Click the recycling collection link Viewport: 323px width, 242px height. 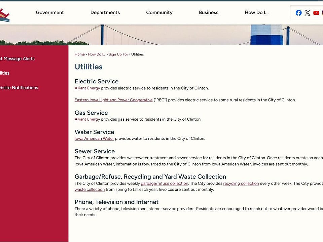[241, 184]
